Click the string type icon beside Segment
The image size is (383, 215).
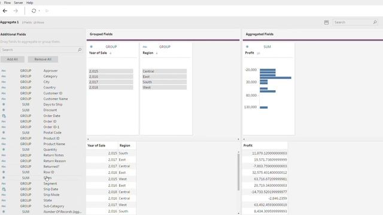[x=4, y=183]
